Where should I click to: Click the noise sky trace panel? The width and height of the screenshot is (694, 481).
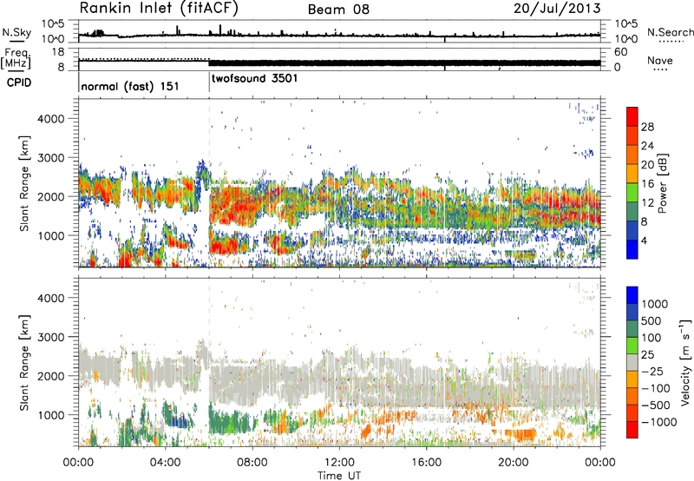click(x=339, y=31)
